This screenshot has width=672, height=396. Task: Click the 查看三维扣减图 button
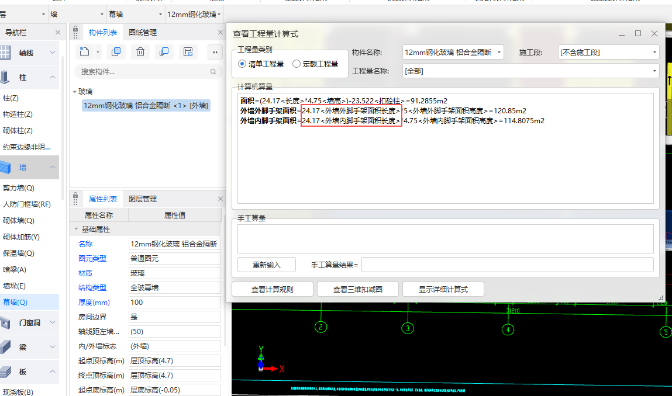point(358,289)
